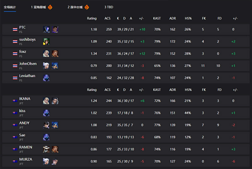Image resolution: width=252 pixels, height=169 pixels.
Task: Open JohnOlsen's player profile
Action: [x=27, y=63]
